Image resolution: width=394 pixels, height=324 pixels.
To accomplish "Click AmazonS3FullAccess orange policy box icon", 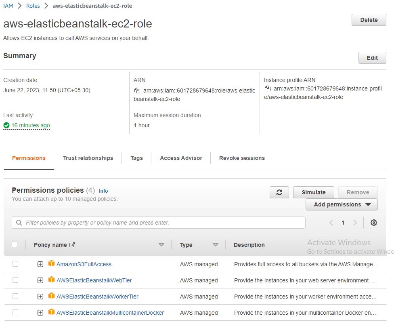I will point(51,263).
